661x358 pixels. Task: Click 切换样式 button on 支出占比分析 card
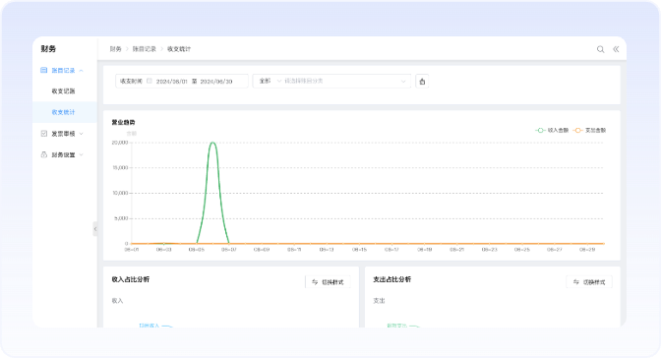click(589, 282)
